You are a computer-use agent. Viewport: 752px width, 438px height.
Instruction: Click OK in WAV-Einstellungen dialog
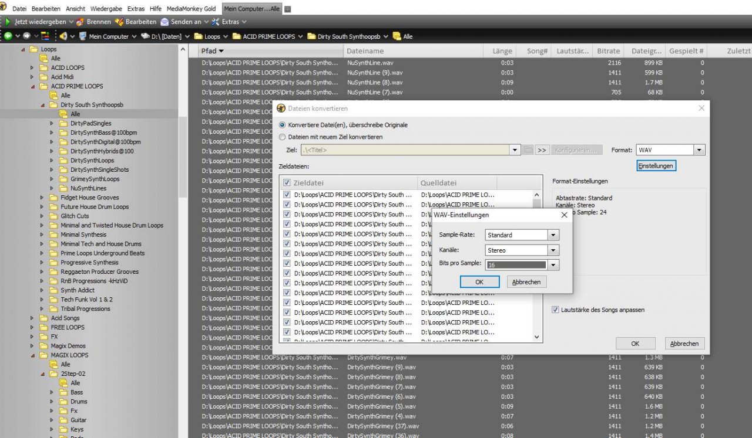(x=479, y=282)
